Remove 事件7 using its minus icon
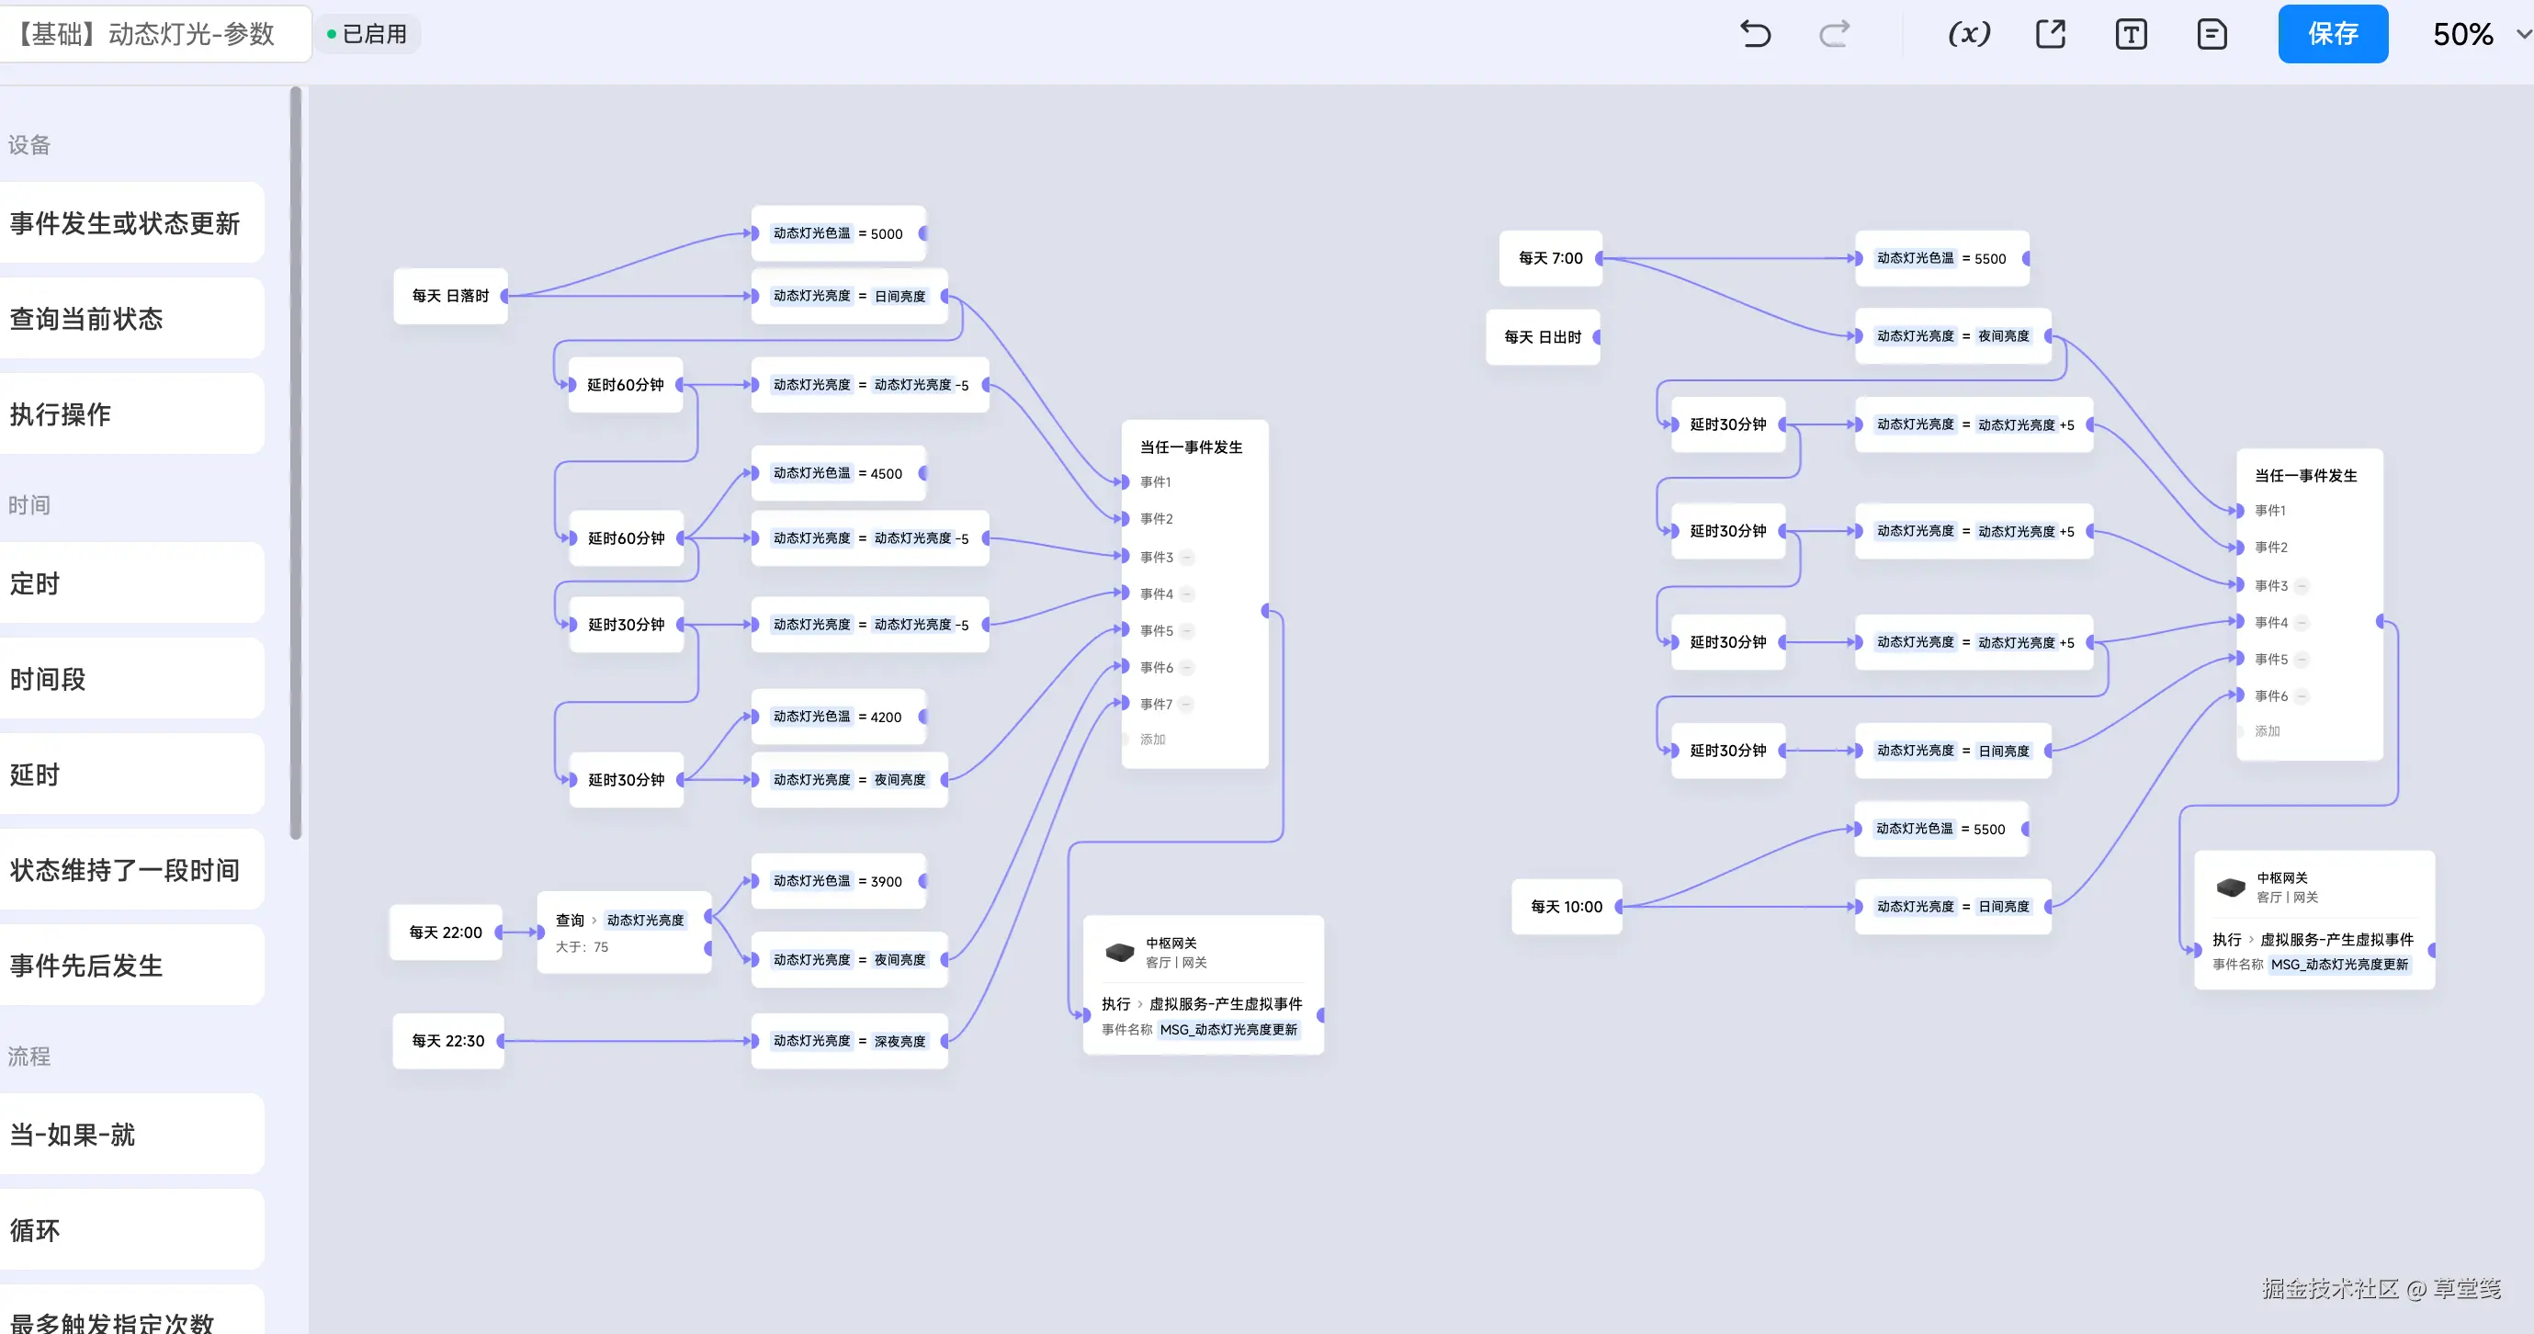The image size is (2534, 1334). point(1187,705)
